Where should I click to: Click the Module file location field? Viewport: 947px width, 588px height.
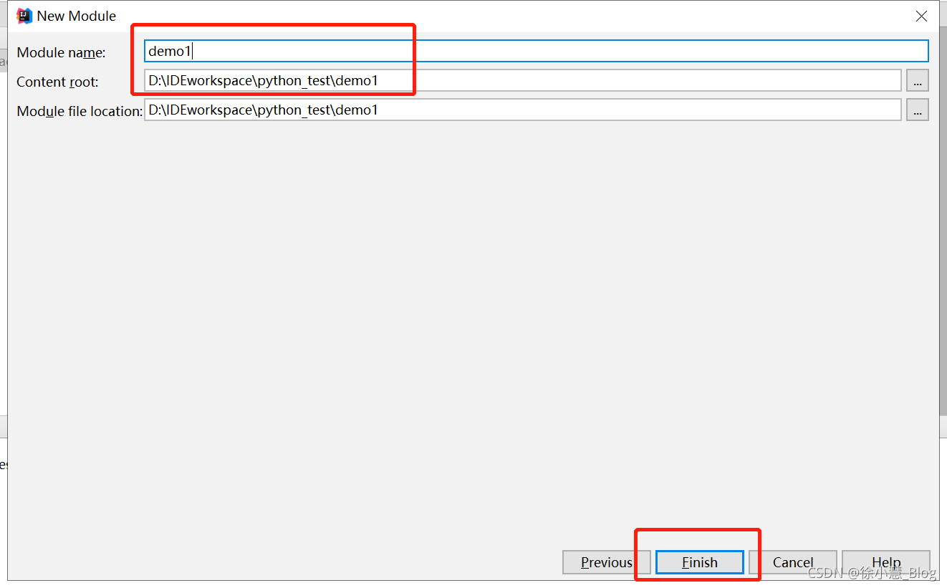click(x=522, y=110)
